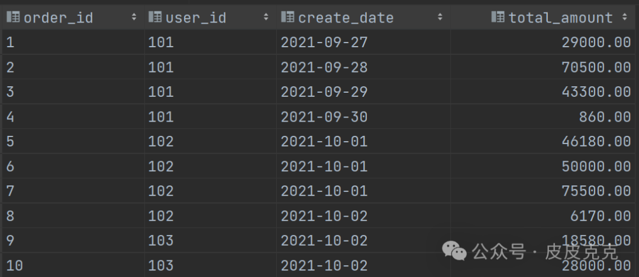Sort by order_id using sort arrows
Screen dimensions: 639x277
coord(134,18)
